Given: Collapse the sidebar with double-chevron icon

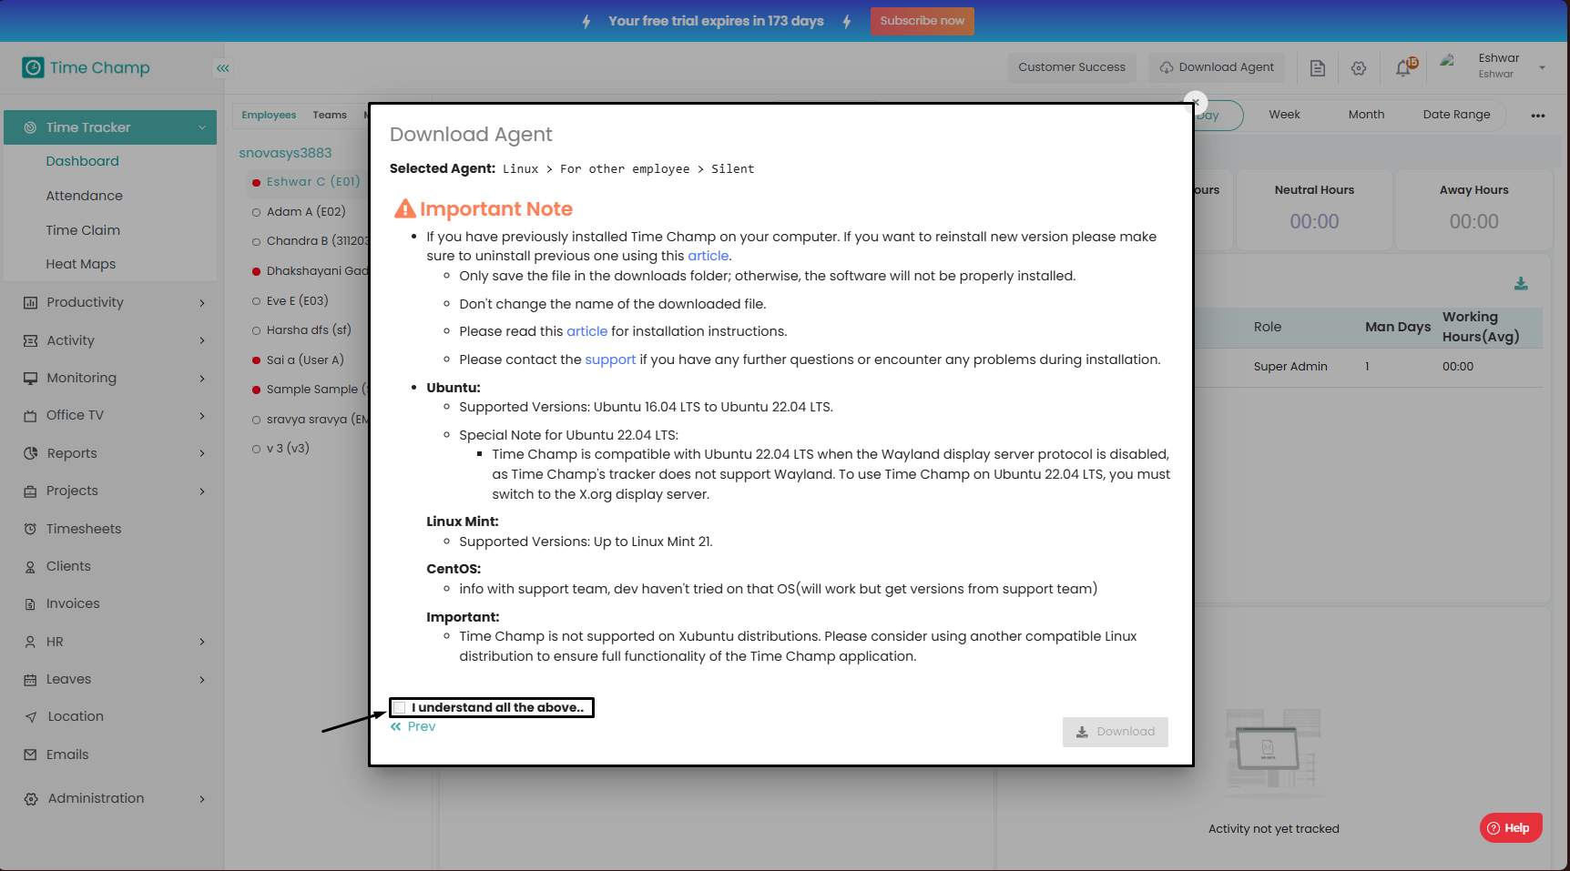Looking at the screenshot, I should [x=223, y=68].
